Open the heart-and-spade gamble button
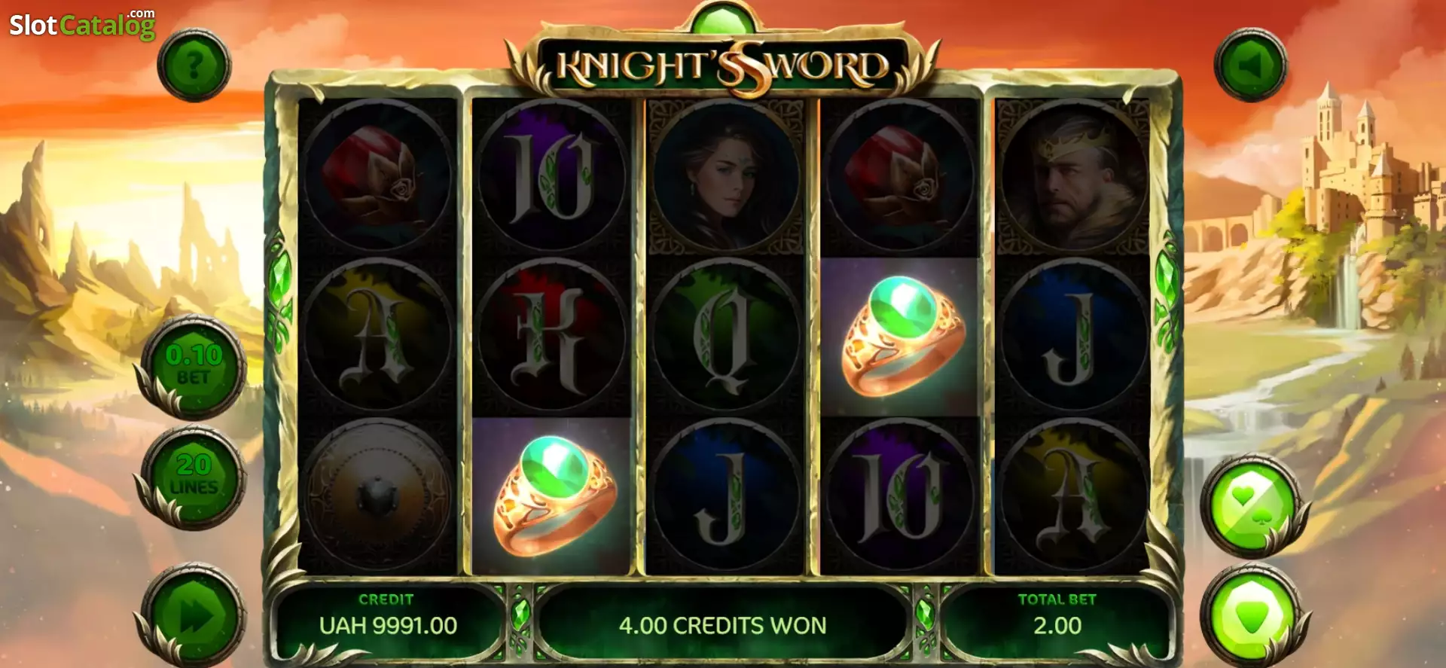Image resolution: width=1446 pixels, height=668 pixels. pyautogui.click(x=1250, y=503)
